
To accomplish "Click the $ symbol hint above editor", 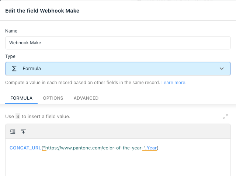I will 18,116.
